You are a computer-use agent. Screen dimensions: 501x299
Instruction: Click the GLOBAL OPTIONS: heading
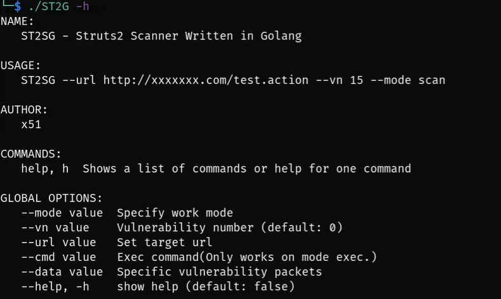[51, 198]
